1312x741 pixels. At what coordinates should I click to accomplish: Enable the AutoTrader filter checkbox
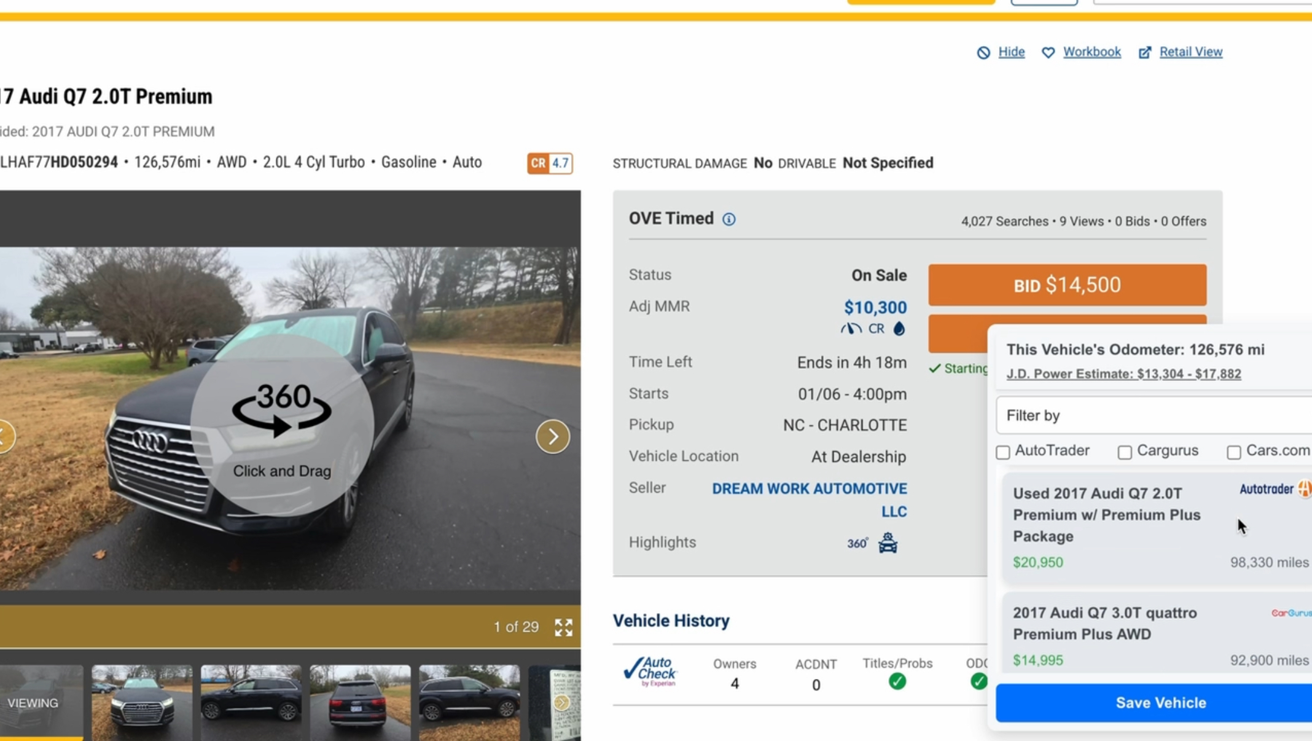pyautogui.click(x=1003, y=452)
